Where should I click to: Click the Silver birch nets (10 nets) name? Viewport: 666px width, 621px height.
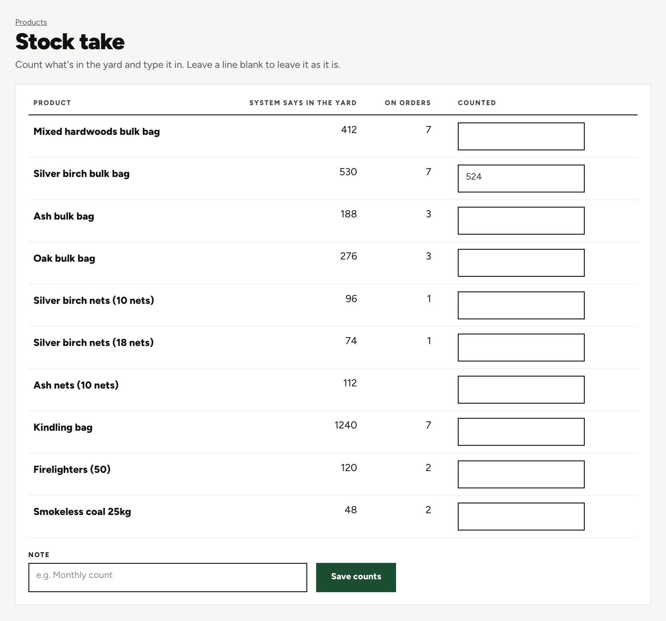pos(94,301)
